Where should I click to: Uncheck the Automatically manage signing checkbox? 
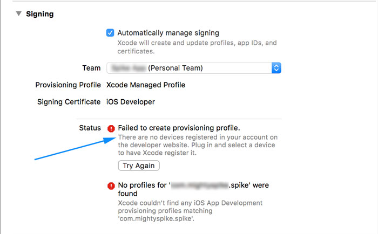tap(110, 33)
